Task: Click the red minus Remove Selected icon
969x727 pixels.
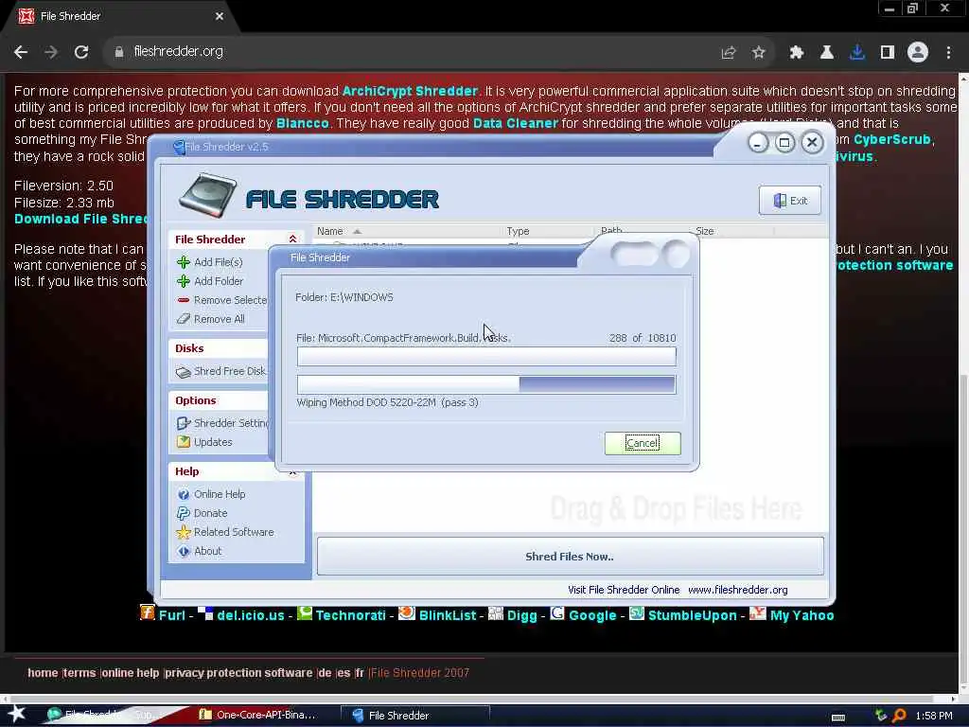Action: tap(184, 300)
